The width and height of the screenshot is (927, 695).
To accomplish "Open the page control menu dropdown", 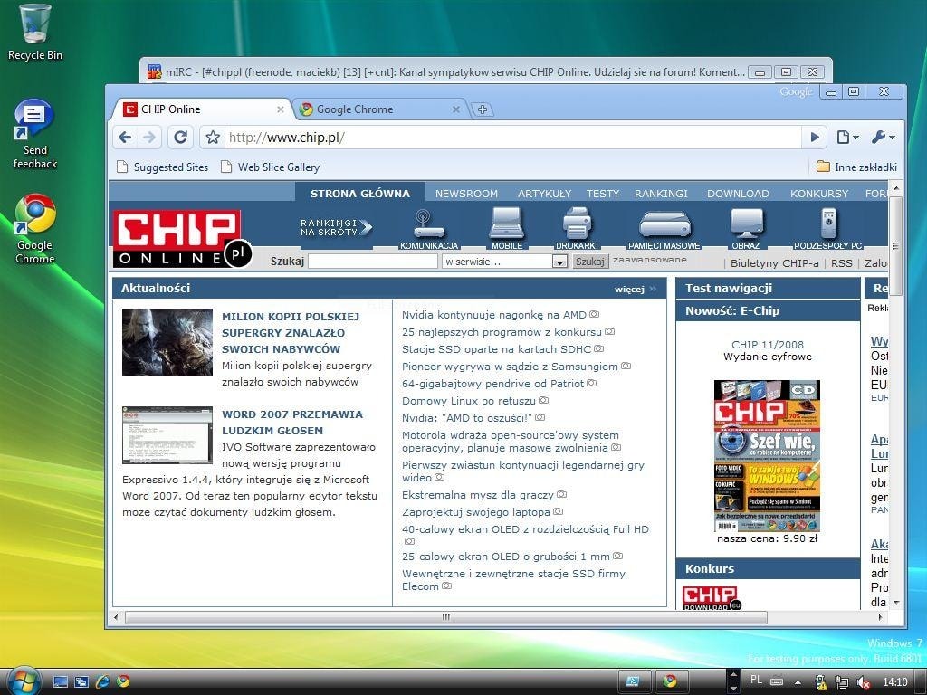I will point(846,138).
